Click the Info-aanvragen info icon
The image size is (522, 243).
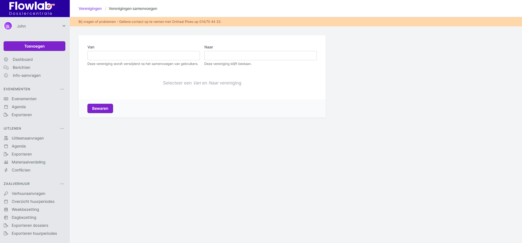point(6,75)
